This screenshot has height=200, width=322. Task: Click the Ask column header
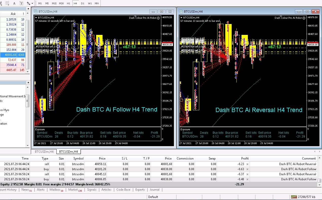(x=13, y=14)
